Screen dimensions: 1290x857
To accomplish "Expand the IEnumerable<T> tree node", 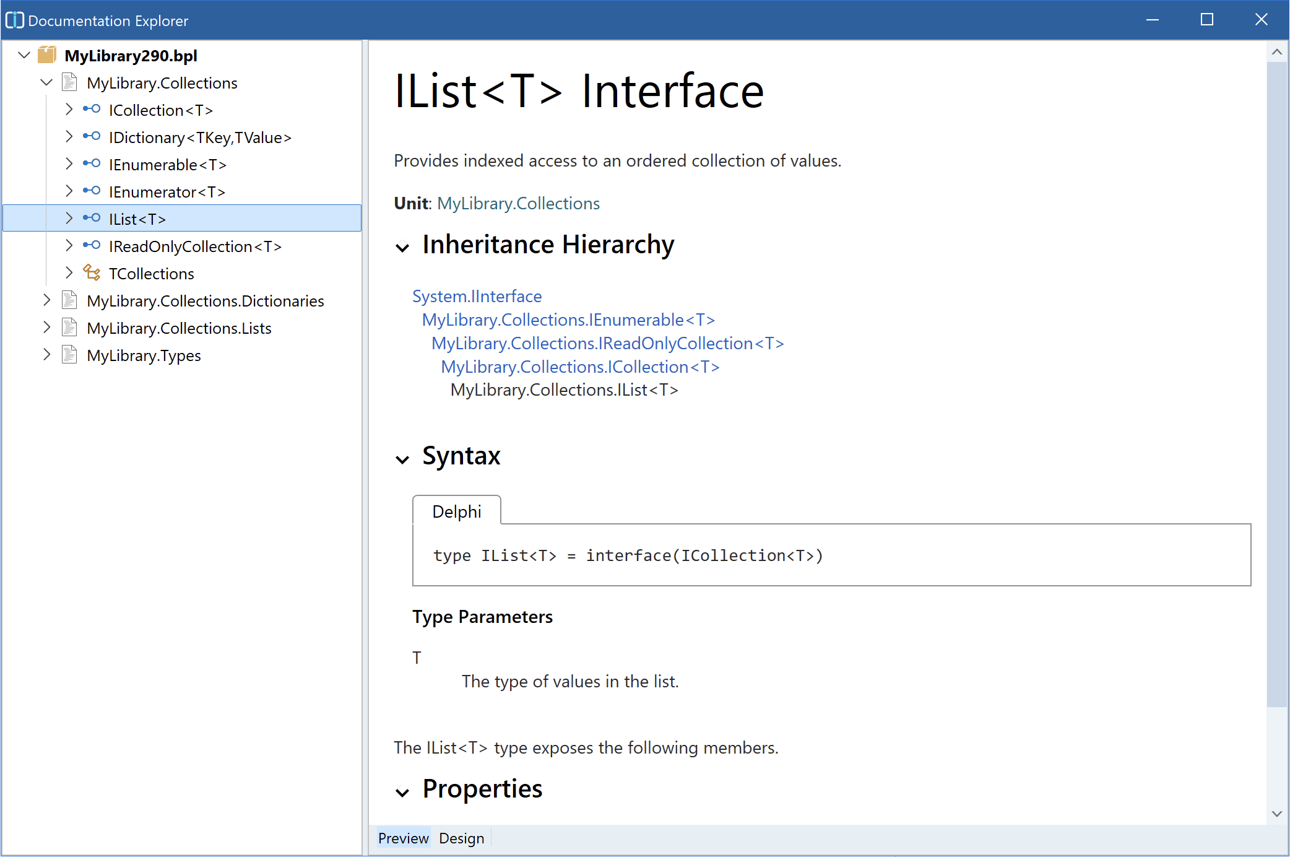I will (x=69, y=164).
